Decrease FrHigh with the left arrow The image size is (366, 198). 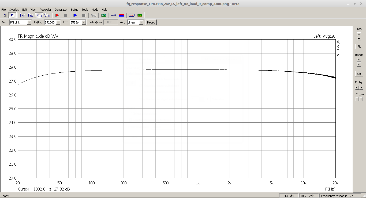pyautogui.click(x=357, y=87)
